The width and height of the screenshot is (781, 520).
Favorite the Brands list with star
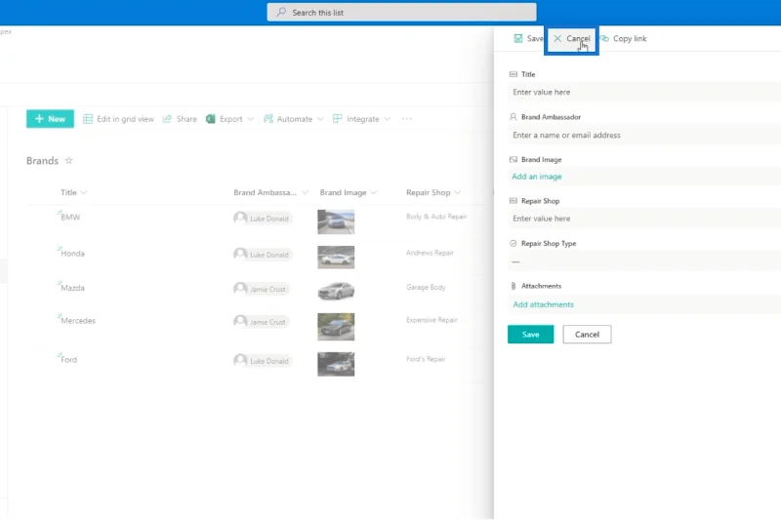pyautogui.click(x=69, y=161)
